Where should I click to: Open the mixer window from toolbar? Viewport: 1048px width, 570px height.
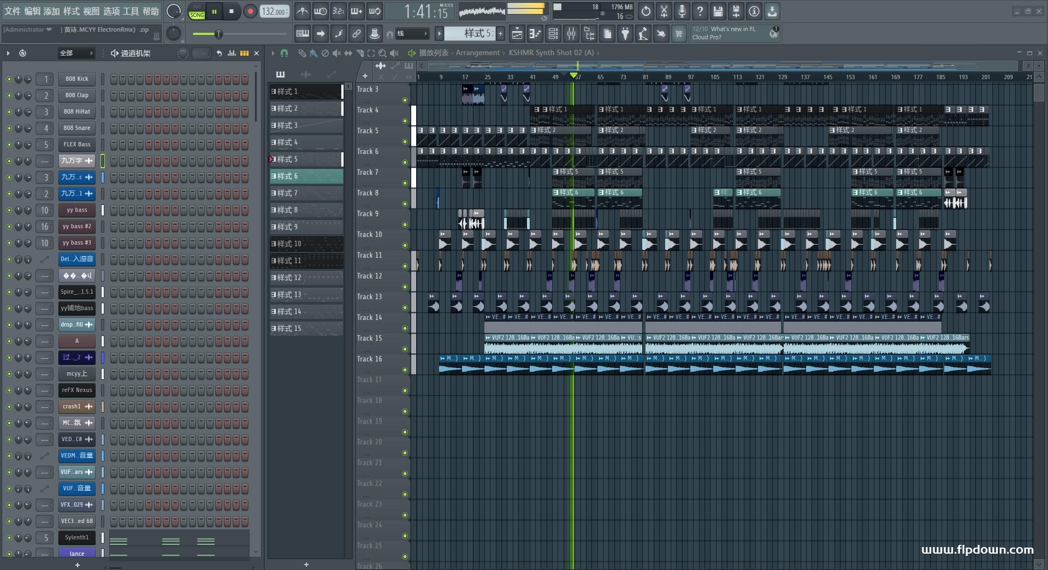[x=571, y=34]
